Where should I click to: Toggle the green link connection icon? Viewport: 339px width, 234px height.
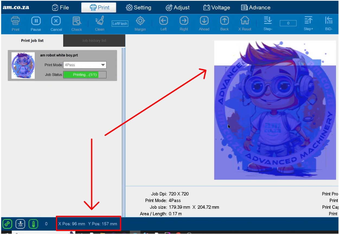[7, 224]
